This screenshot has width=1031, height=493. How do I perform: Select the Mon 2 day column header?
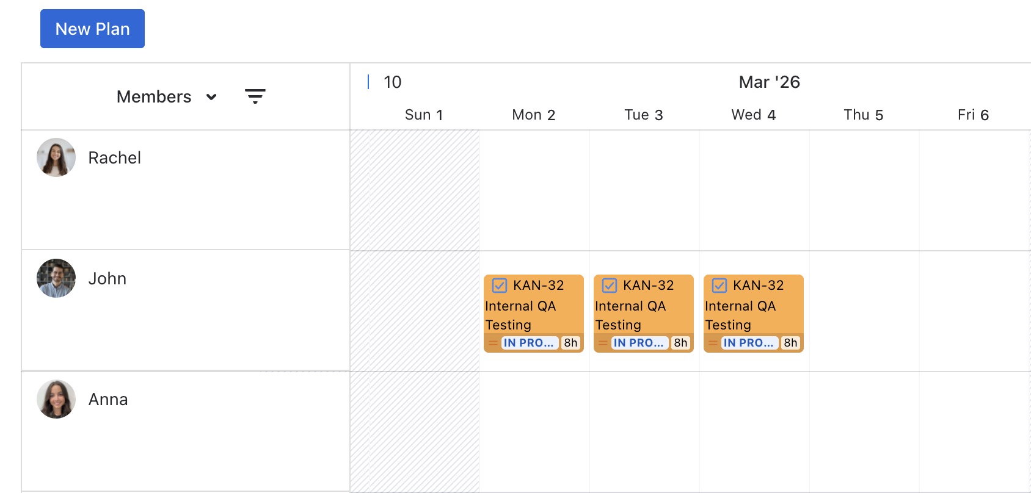click(x=534, y=115)
